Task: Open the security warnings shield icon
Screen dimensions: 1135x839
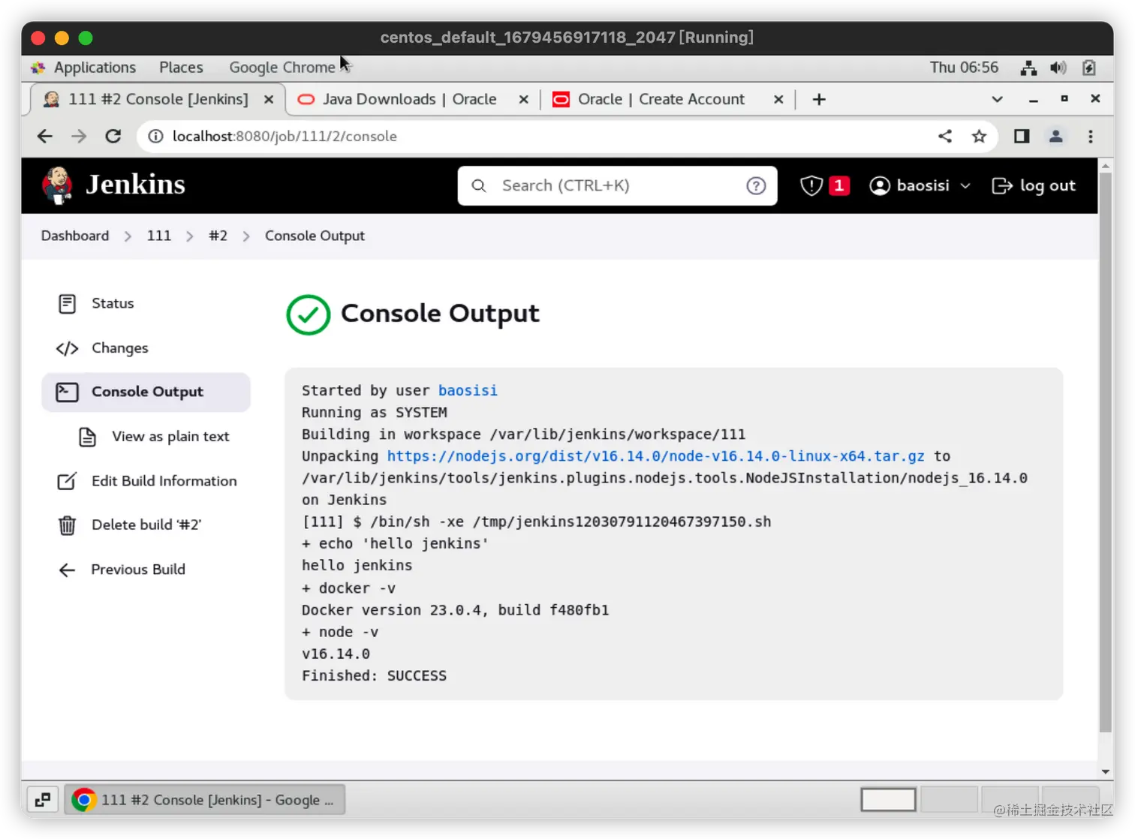Action: [811, 185]
